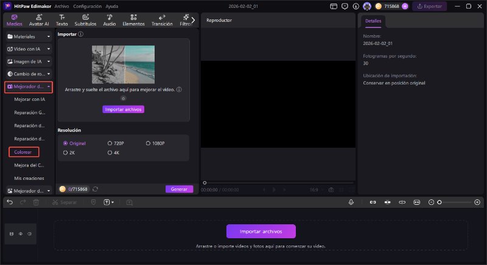The height and width of the screenshot is (265, 487).
Task: Open the Transición tab
Action: click(x=162, y=20)
